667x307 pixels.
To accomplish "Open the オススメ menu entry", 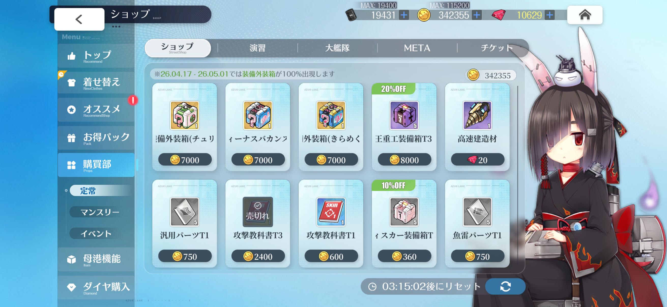I will 96,110.
